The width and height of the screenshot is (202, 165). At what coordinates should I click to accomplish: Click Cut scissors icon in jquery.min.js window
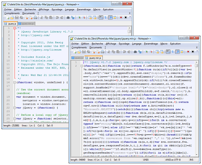109,52
